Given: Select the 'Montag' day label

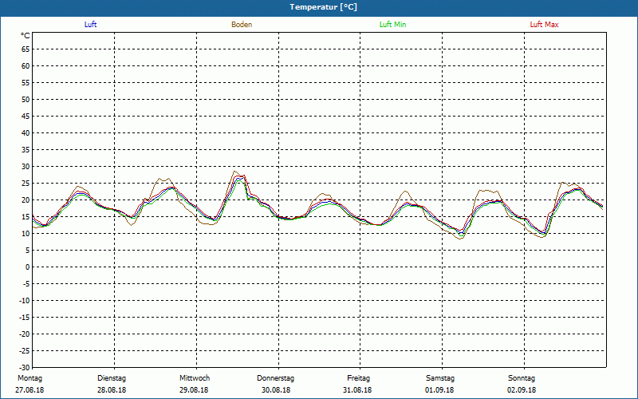Looking at the screenshot, I should click(30, 378).
